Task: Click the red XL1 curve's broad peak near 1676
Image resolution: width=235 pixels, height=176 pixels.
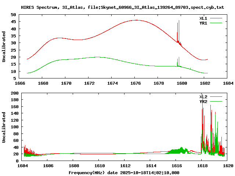Action: (x=136, y=20)
